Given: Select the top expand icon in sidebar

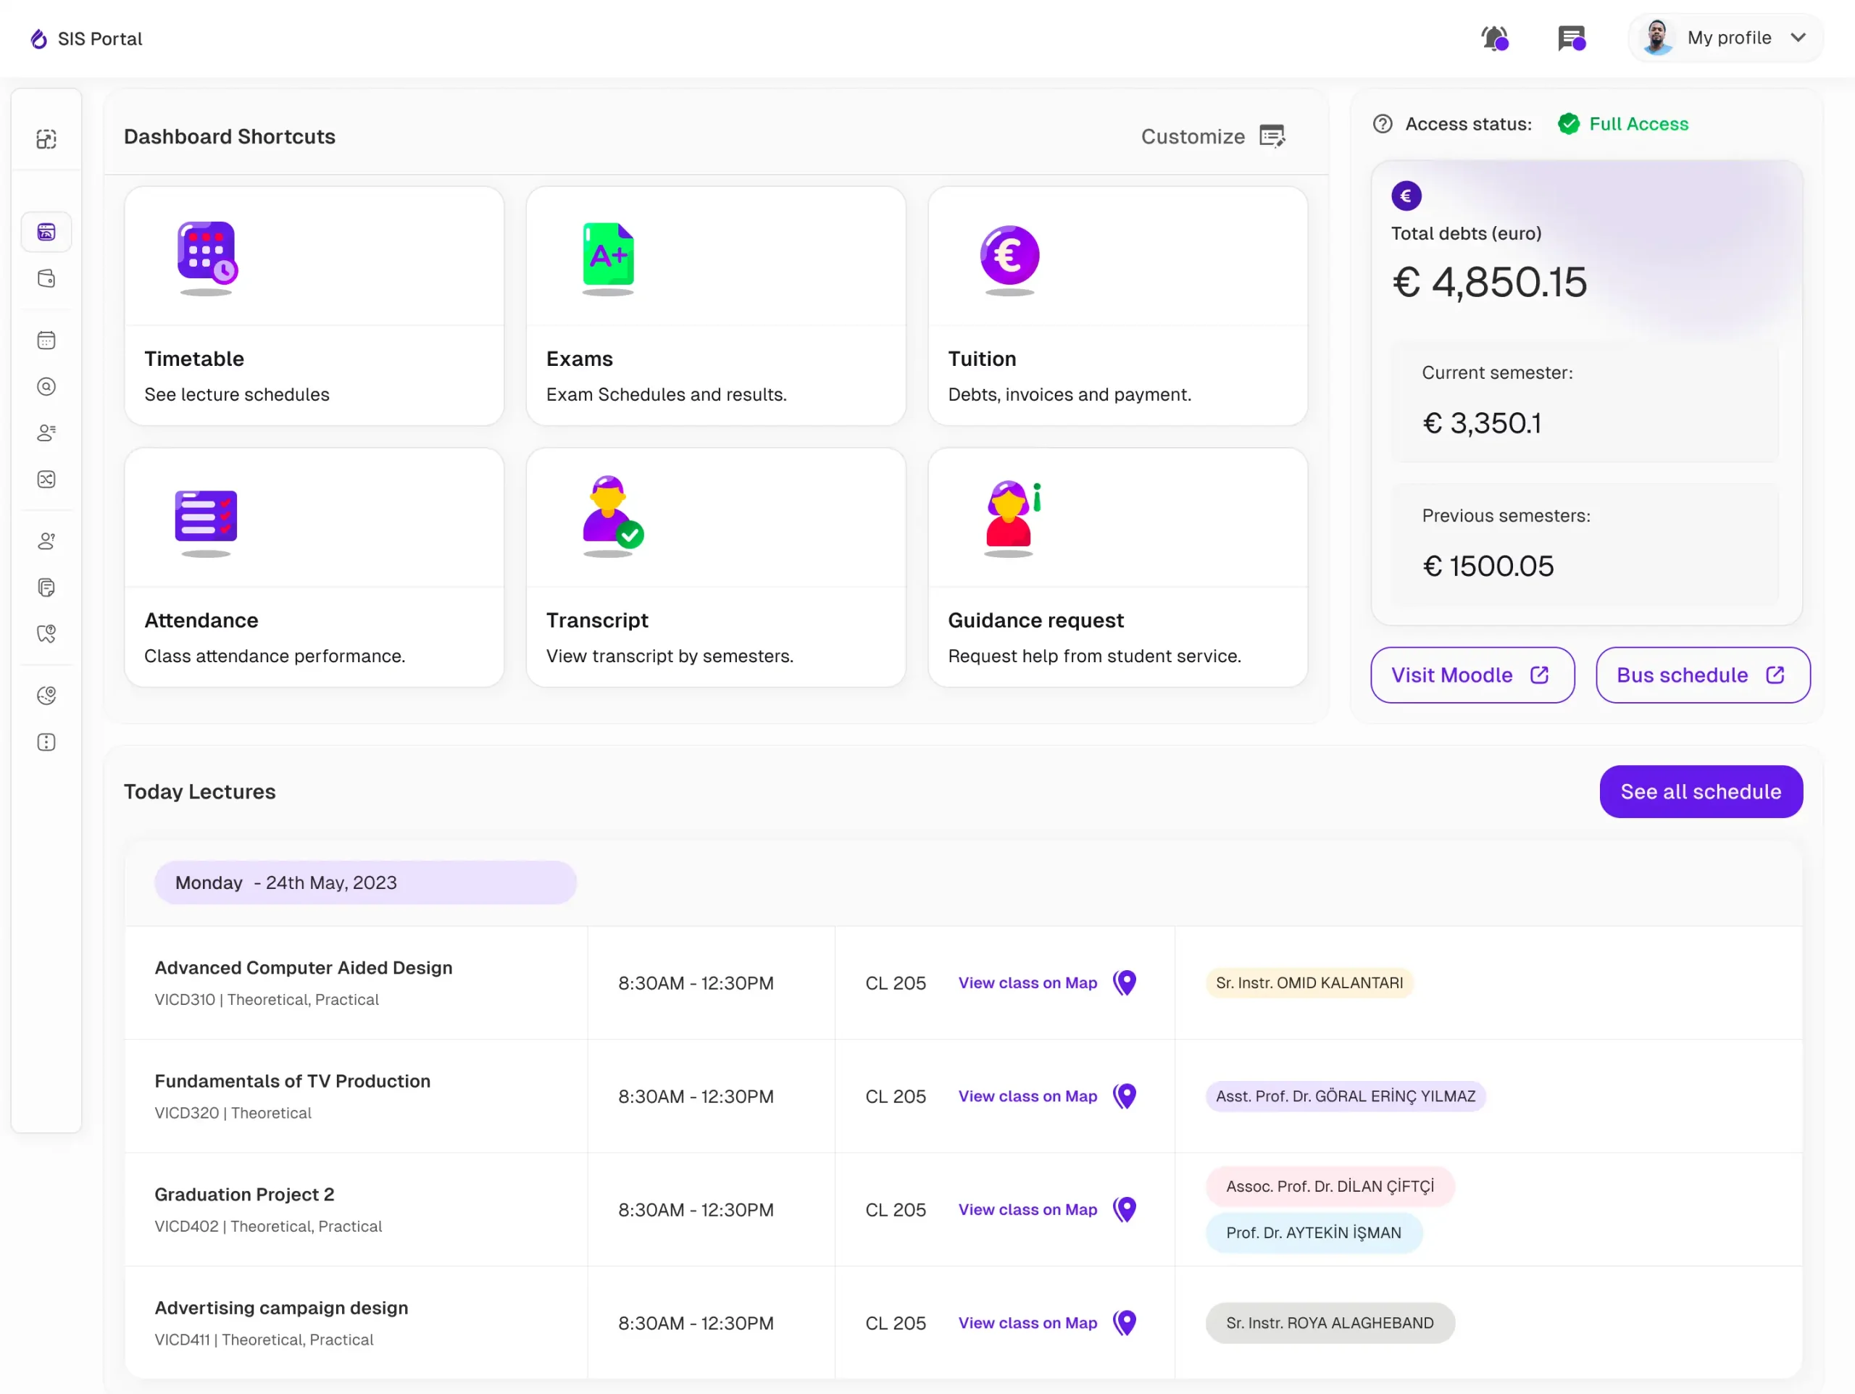Looking at the screenshot, I should [x=46, y=139].
